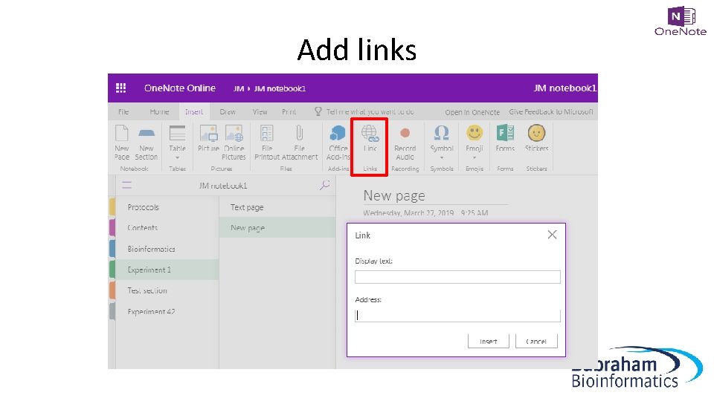Click the page date Wednesday, March 27, 2019
The height and width of the screenshot is (401, 714).
[x=408, y=213]
